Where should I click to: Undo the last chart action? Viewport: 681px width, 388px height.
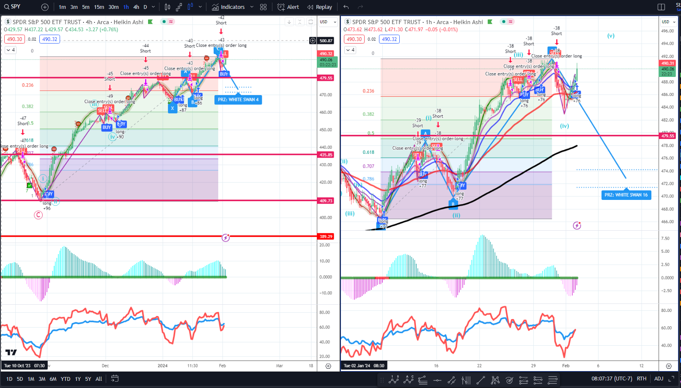pyautogui.click(x=346, y=7)
